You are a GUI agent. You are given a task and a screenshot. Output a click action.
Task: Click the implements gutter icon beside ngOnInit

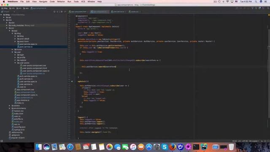pos(72,81)
